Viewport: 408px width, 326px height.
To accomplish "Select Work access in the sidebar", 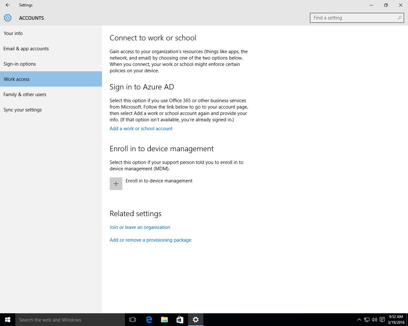I will click(x=51, y=79).
